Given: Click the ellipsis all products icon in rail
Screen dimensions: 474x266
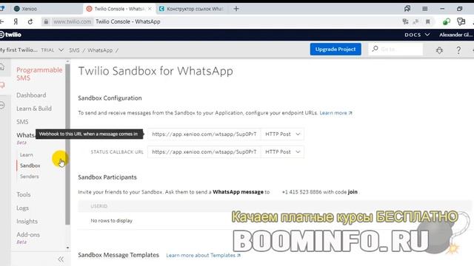Looking at the screenshot, I should [2, 105].
